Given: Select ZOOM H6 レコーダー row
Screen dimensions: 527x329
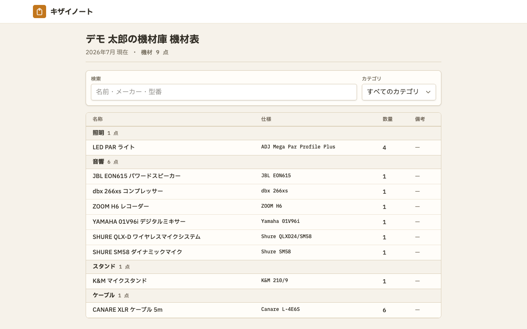Looking at the screenshot, I should point(263,207).
